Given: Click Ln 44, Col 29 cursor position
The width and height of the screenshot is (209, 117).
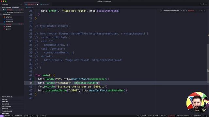Looking at the screenshot, I should point(141,116).
